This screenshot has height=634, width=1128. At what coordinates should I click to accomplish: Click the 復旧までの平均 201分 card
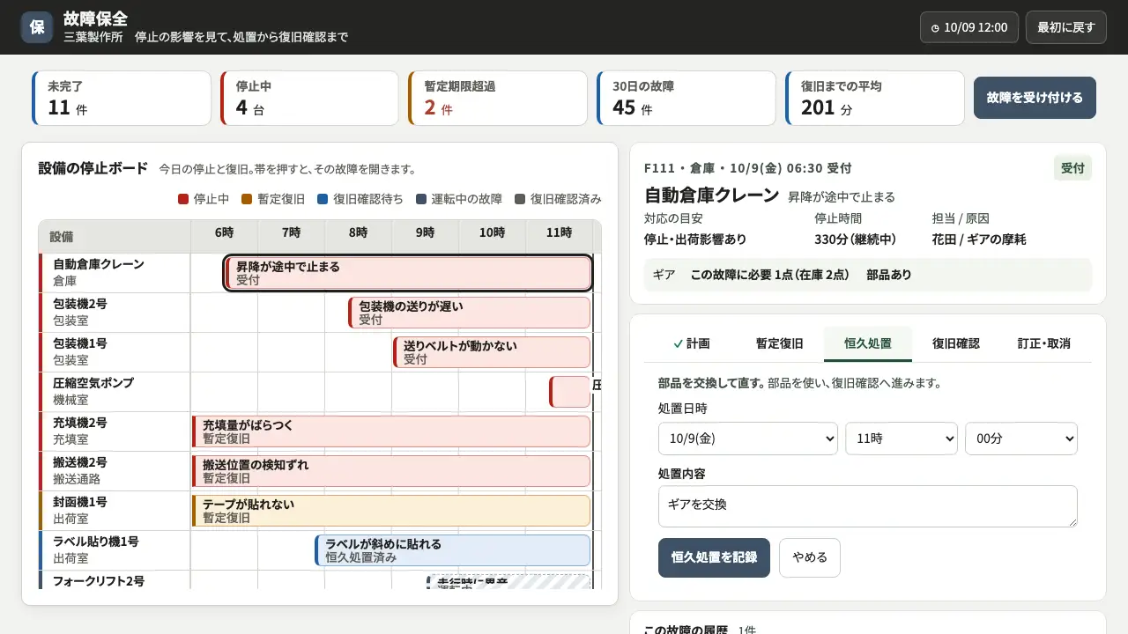click(875, 98)
